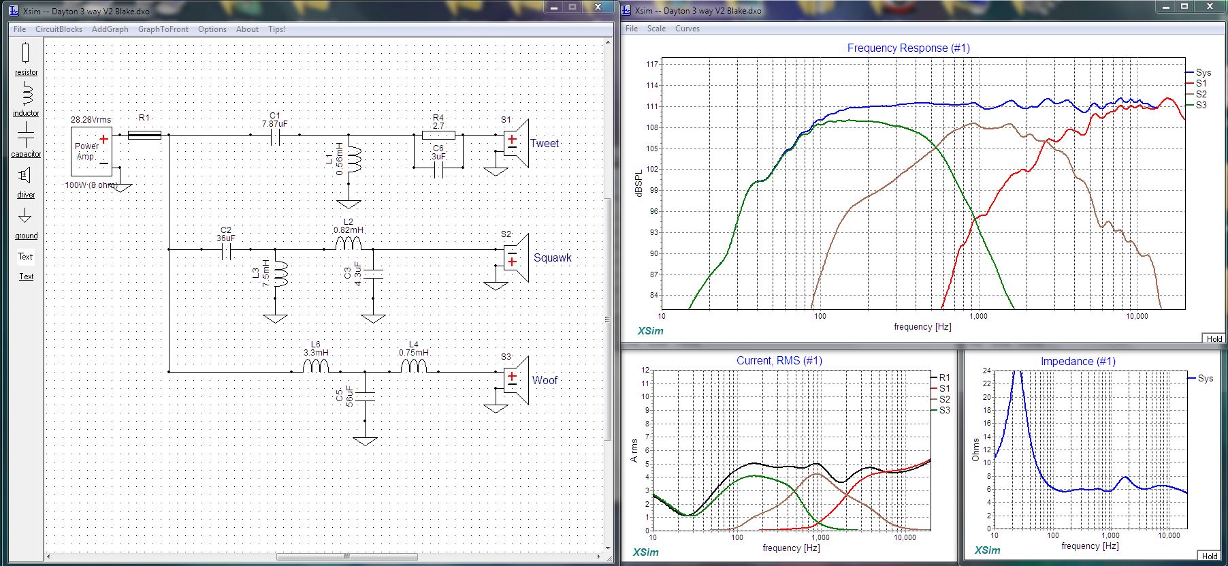Click S2 legend entry in Frequency Response

(1196, 94)
